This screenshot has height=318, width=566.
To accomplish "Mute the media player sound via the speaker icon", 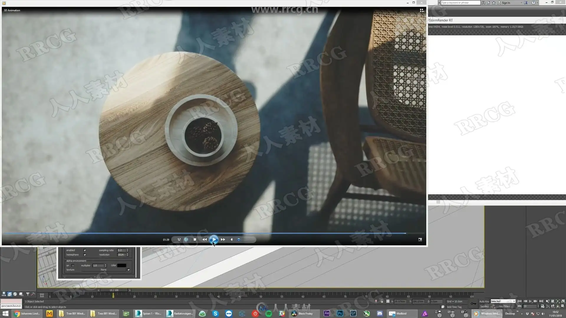I will [232, 240].
